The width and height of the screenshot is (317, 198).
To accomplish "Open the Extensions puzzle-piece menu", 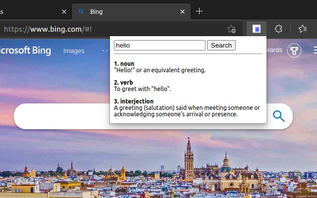I will tap(278, 29).
